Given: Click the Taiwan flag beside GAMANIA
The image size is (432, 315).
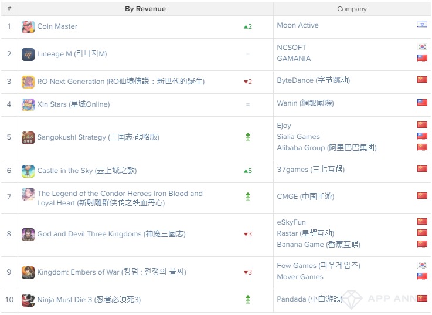Looking at the screenshot, I should (x=422, y=58).
